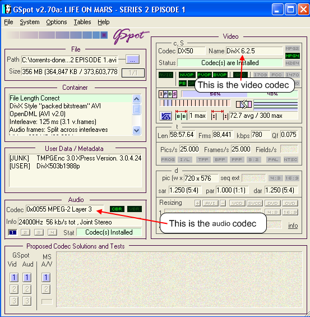Click the PB packed bitstream indicator
The height and width of the screenshot is (317, 310).
tap(182, 83)
